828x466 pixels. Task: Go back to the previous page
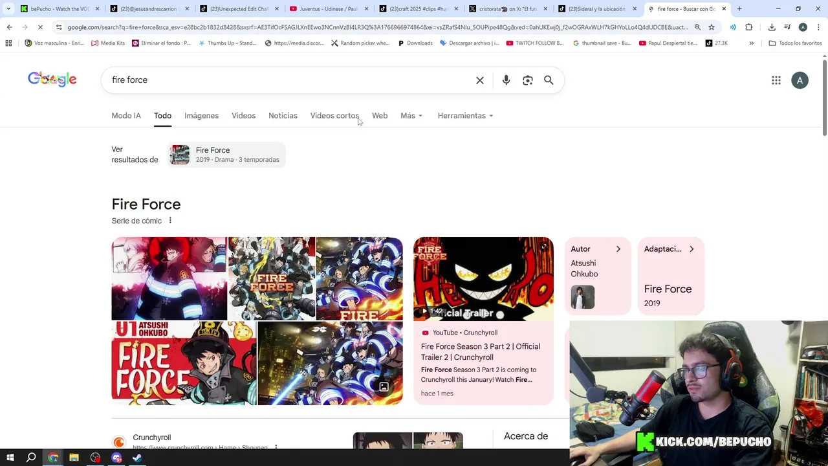(x=9, y=27)
